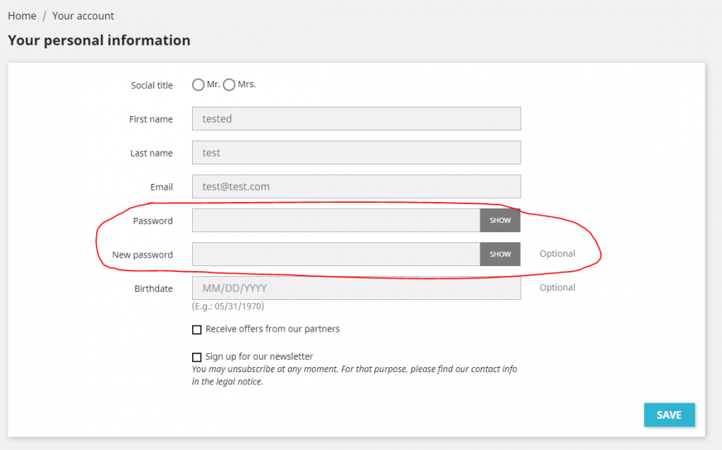Click the Password input field

click(x=336, y=221)
